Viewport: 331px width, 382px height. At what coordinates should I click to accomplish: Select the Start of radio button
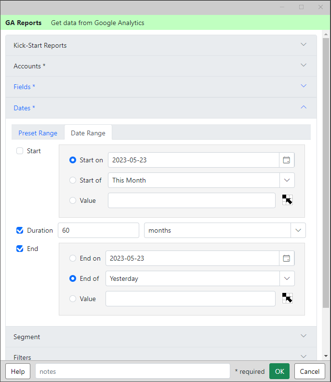73,180
